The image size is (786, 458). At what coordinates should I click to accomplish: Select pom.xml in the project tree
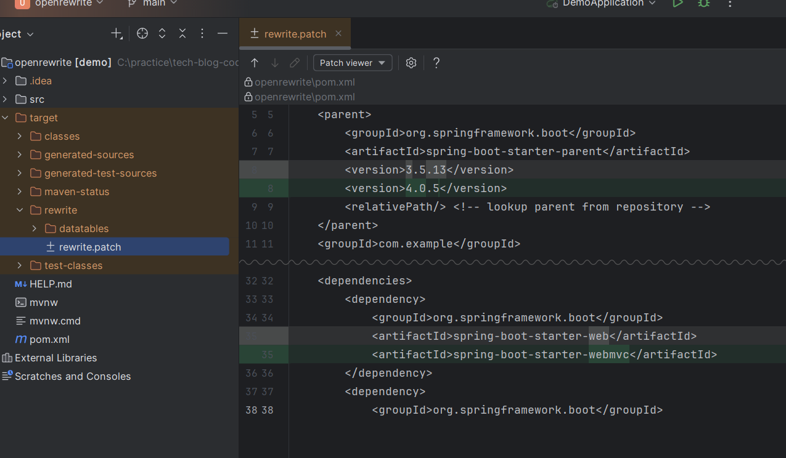pos(49,339)
